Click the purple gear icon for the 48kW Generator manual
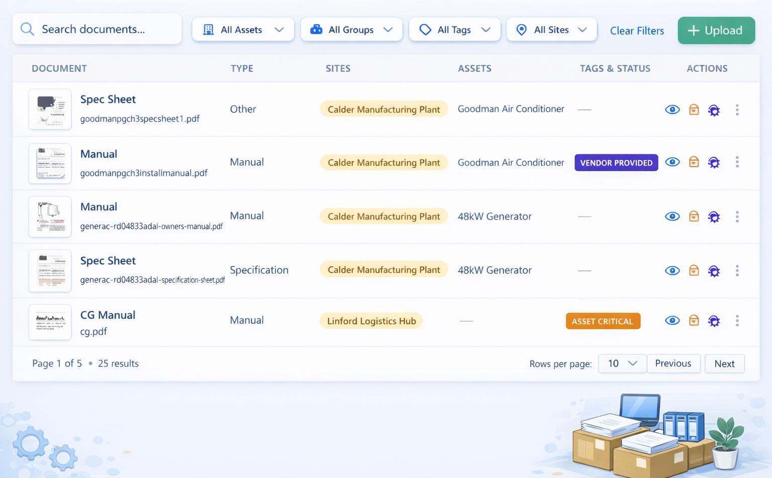 coord(714,216)
